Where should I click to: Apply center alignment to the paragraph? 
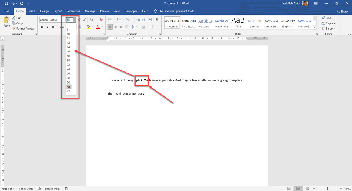[116, 27]
